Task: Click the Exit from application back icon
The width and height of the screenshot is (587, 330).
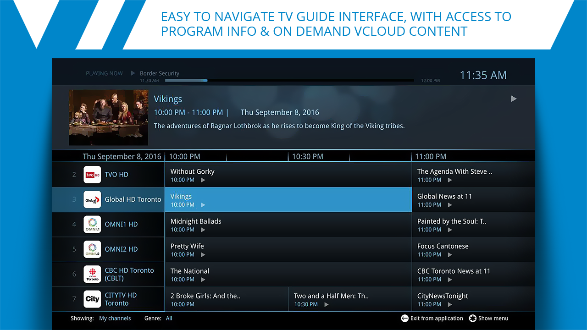Action: (404, 319)
